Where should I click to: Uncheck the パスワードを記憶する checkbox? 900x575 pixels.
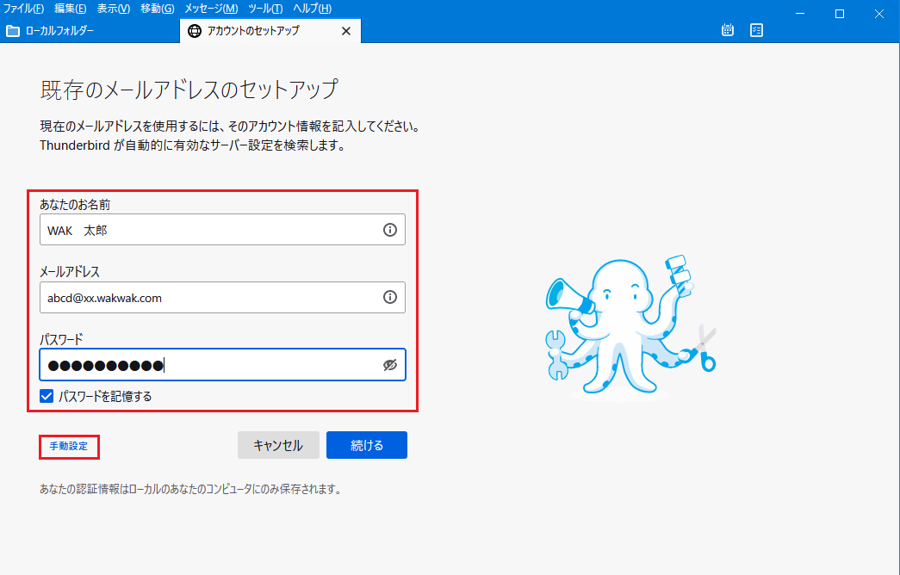click(x=47, y=396)
